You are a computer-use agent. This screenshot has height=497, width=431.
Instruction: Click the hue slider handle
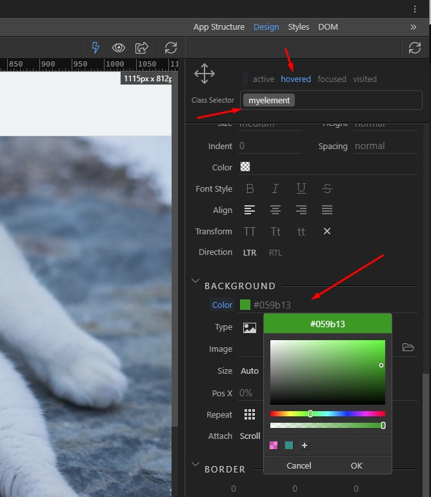(310, 414)
